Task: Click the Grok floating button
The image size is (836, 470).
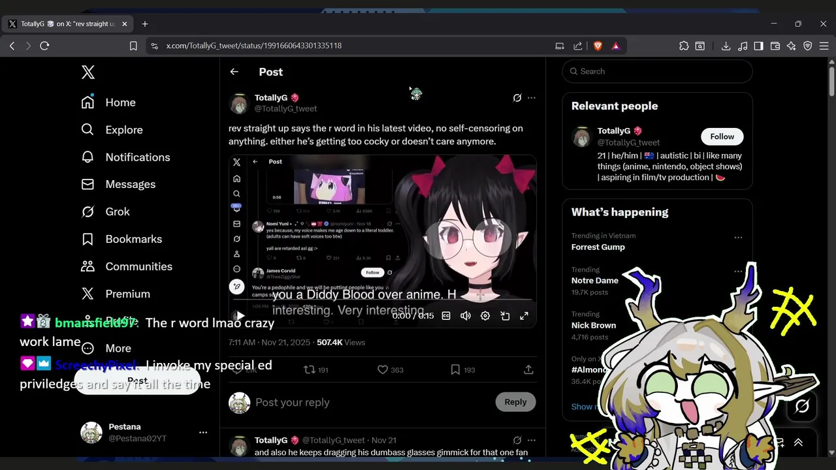Action: tap(802, 406)
